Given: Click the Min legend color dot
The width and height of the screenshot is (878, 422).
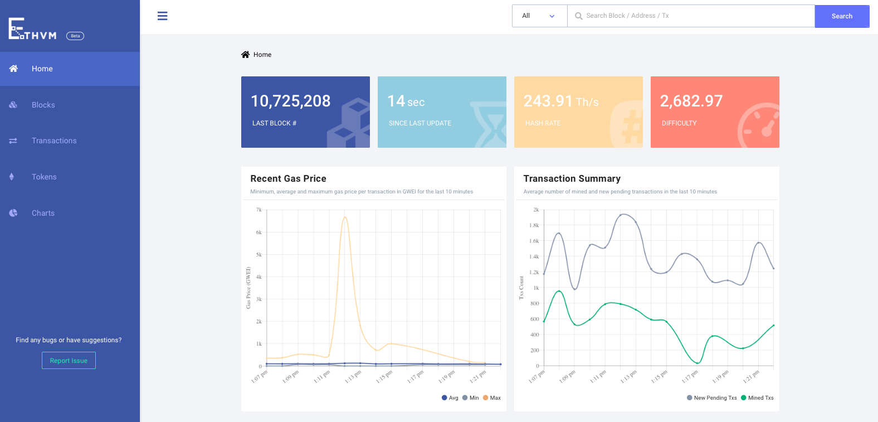Looking at the screenshot, I should [465, 397].
